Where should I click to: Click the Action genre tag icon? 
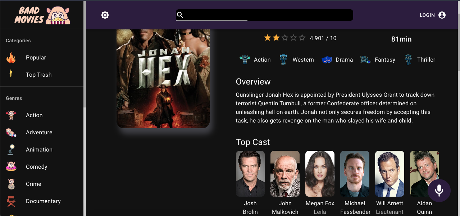point(245,59)
